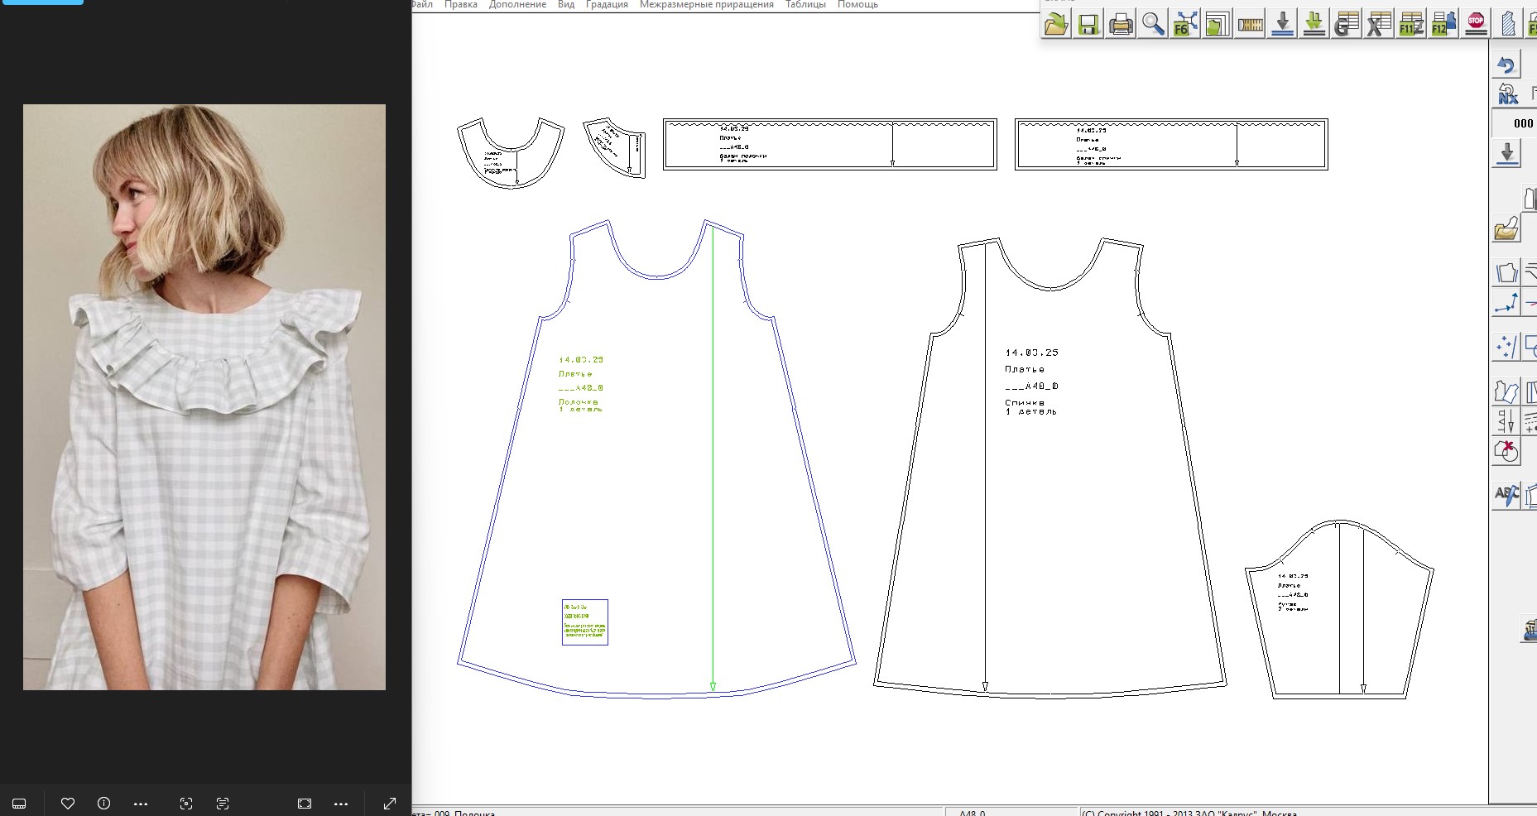Activate the magnifier zoom tool

pyautogui.click(x=1152, y=24)
